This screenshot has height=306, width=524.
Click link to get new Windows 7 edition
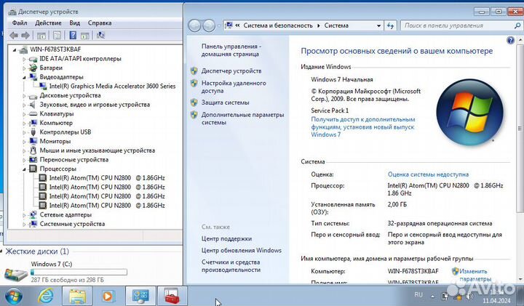tap(363, 126)
